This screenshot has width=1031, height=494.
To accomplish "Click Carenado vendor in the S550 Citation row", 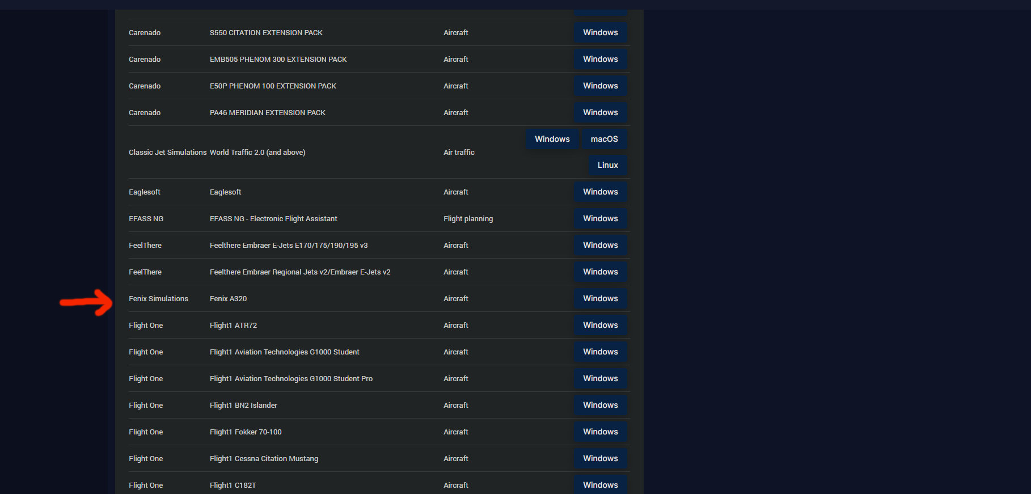I will click(x=145, y=33).
